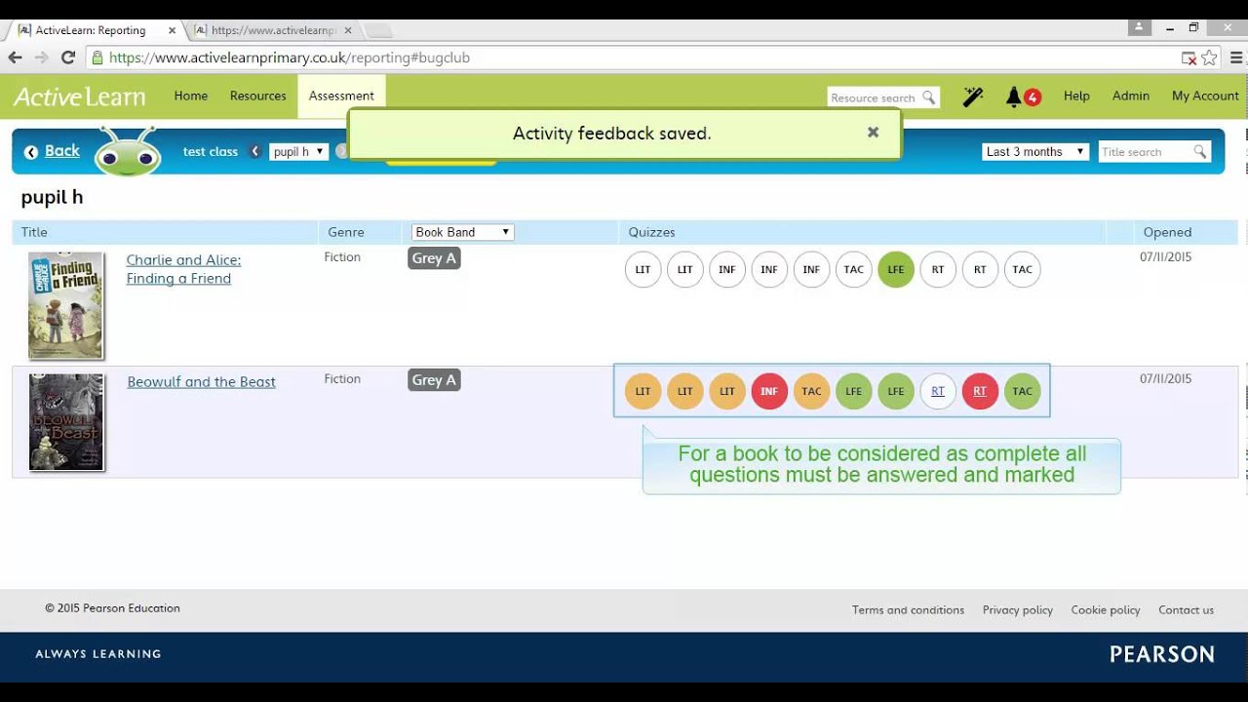Open last TAC quiz for Charlie and Alice
Viewport: 1248px width, 702px height.
[x=1022, y=270]
